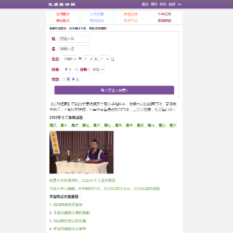Image resolution: width=233 pixels, height=233 pixels.
Task: Expand the minutes (分钟) dropdown
Action: point(98,69)
